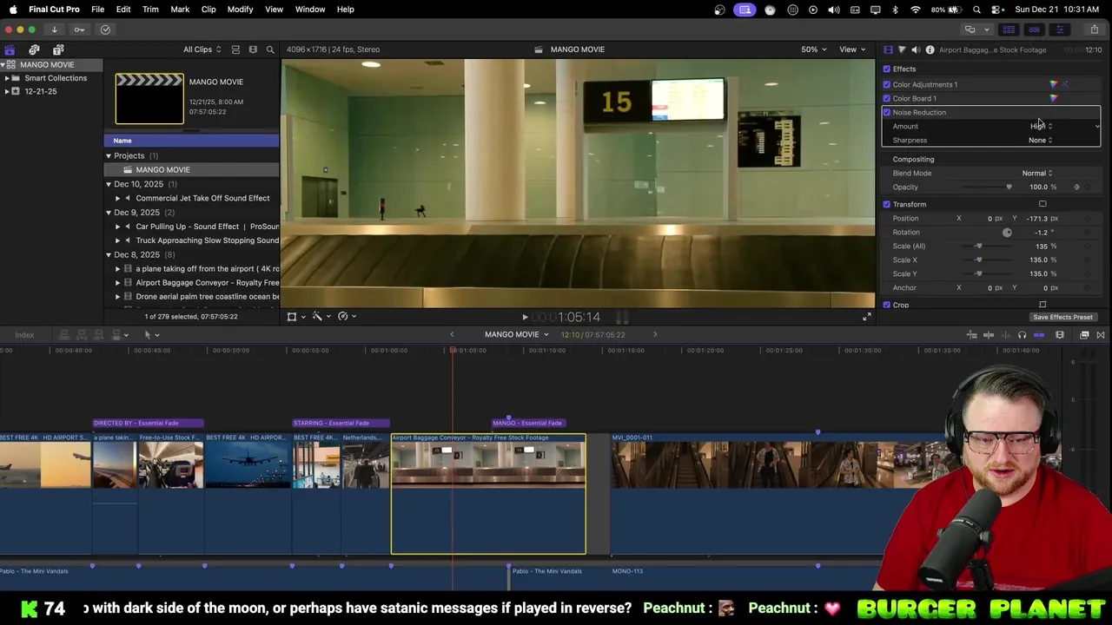The height and width of the screenshot is (625, 1112).
Task: Open the Photos and Audio sidebar
Action: (34, 49)
